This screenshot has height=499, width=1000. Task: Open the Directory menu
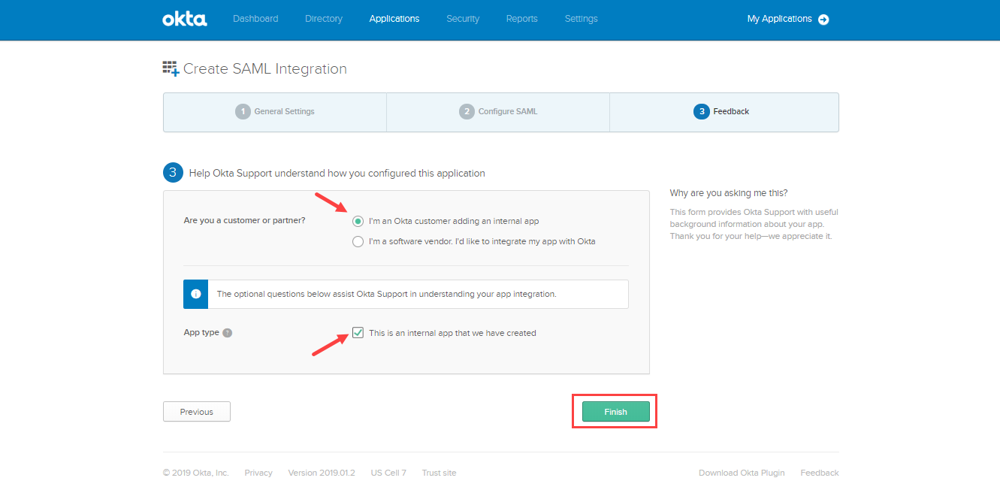pos(324,19)
